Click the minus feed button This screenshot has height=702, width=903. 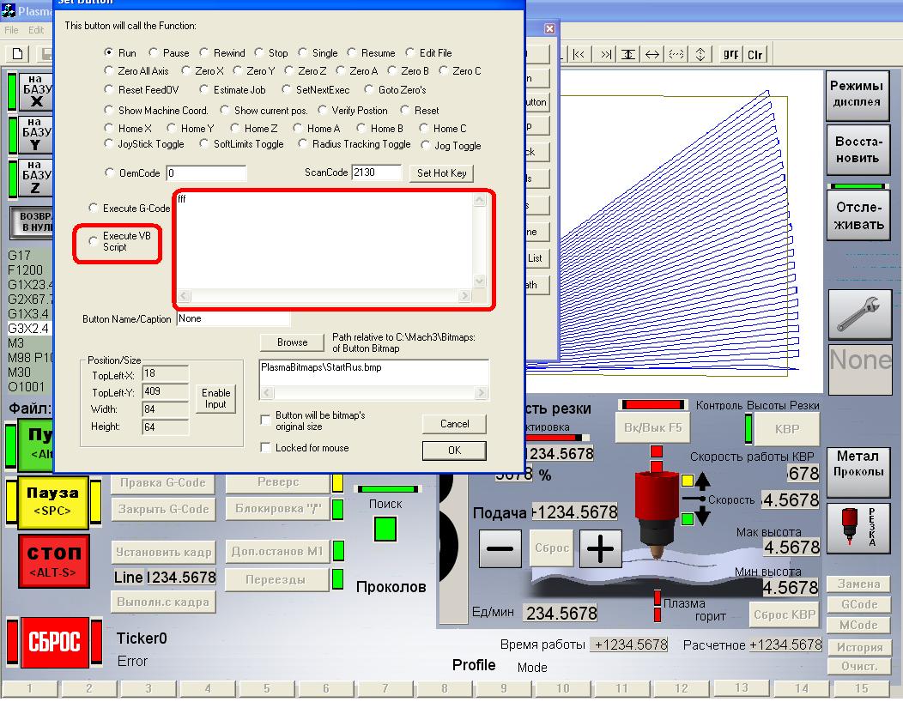point(500,548)
